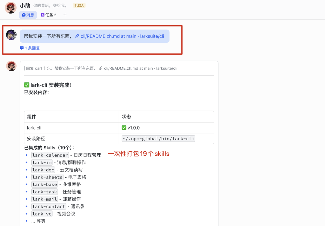325x226 pixels.
Task: Click the chat bubble icon inside the 消息 tab
Action: pyautogui.click(x=23, y=15)
